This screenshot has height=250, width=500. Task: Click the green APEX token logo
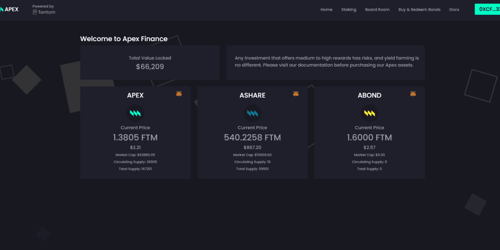click(x=135, y=114)
